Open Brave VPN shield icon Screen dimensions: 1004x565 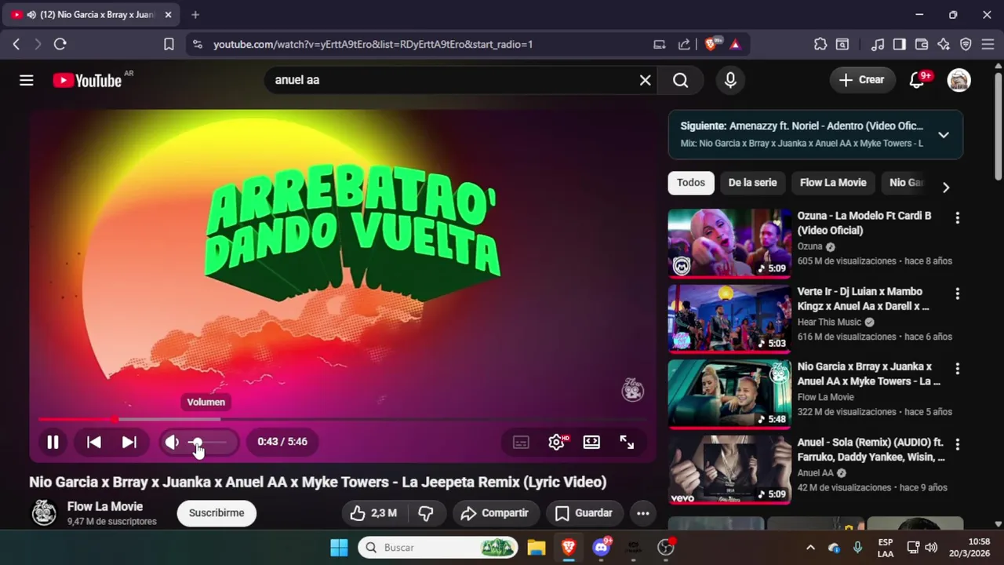(x=966, y=45)
